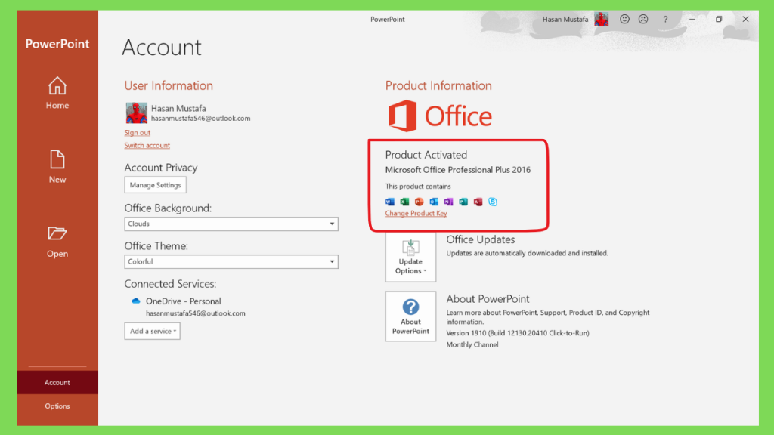This screenshot has height=435, width=774.
Task: Click the Excel icon in product contents
Action: pyautogui.click(x=405, y=202)
